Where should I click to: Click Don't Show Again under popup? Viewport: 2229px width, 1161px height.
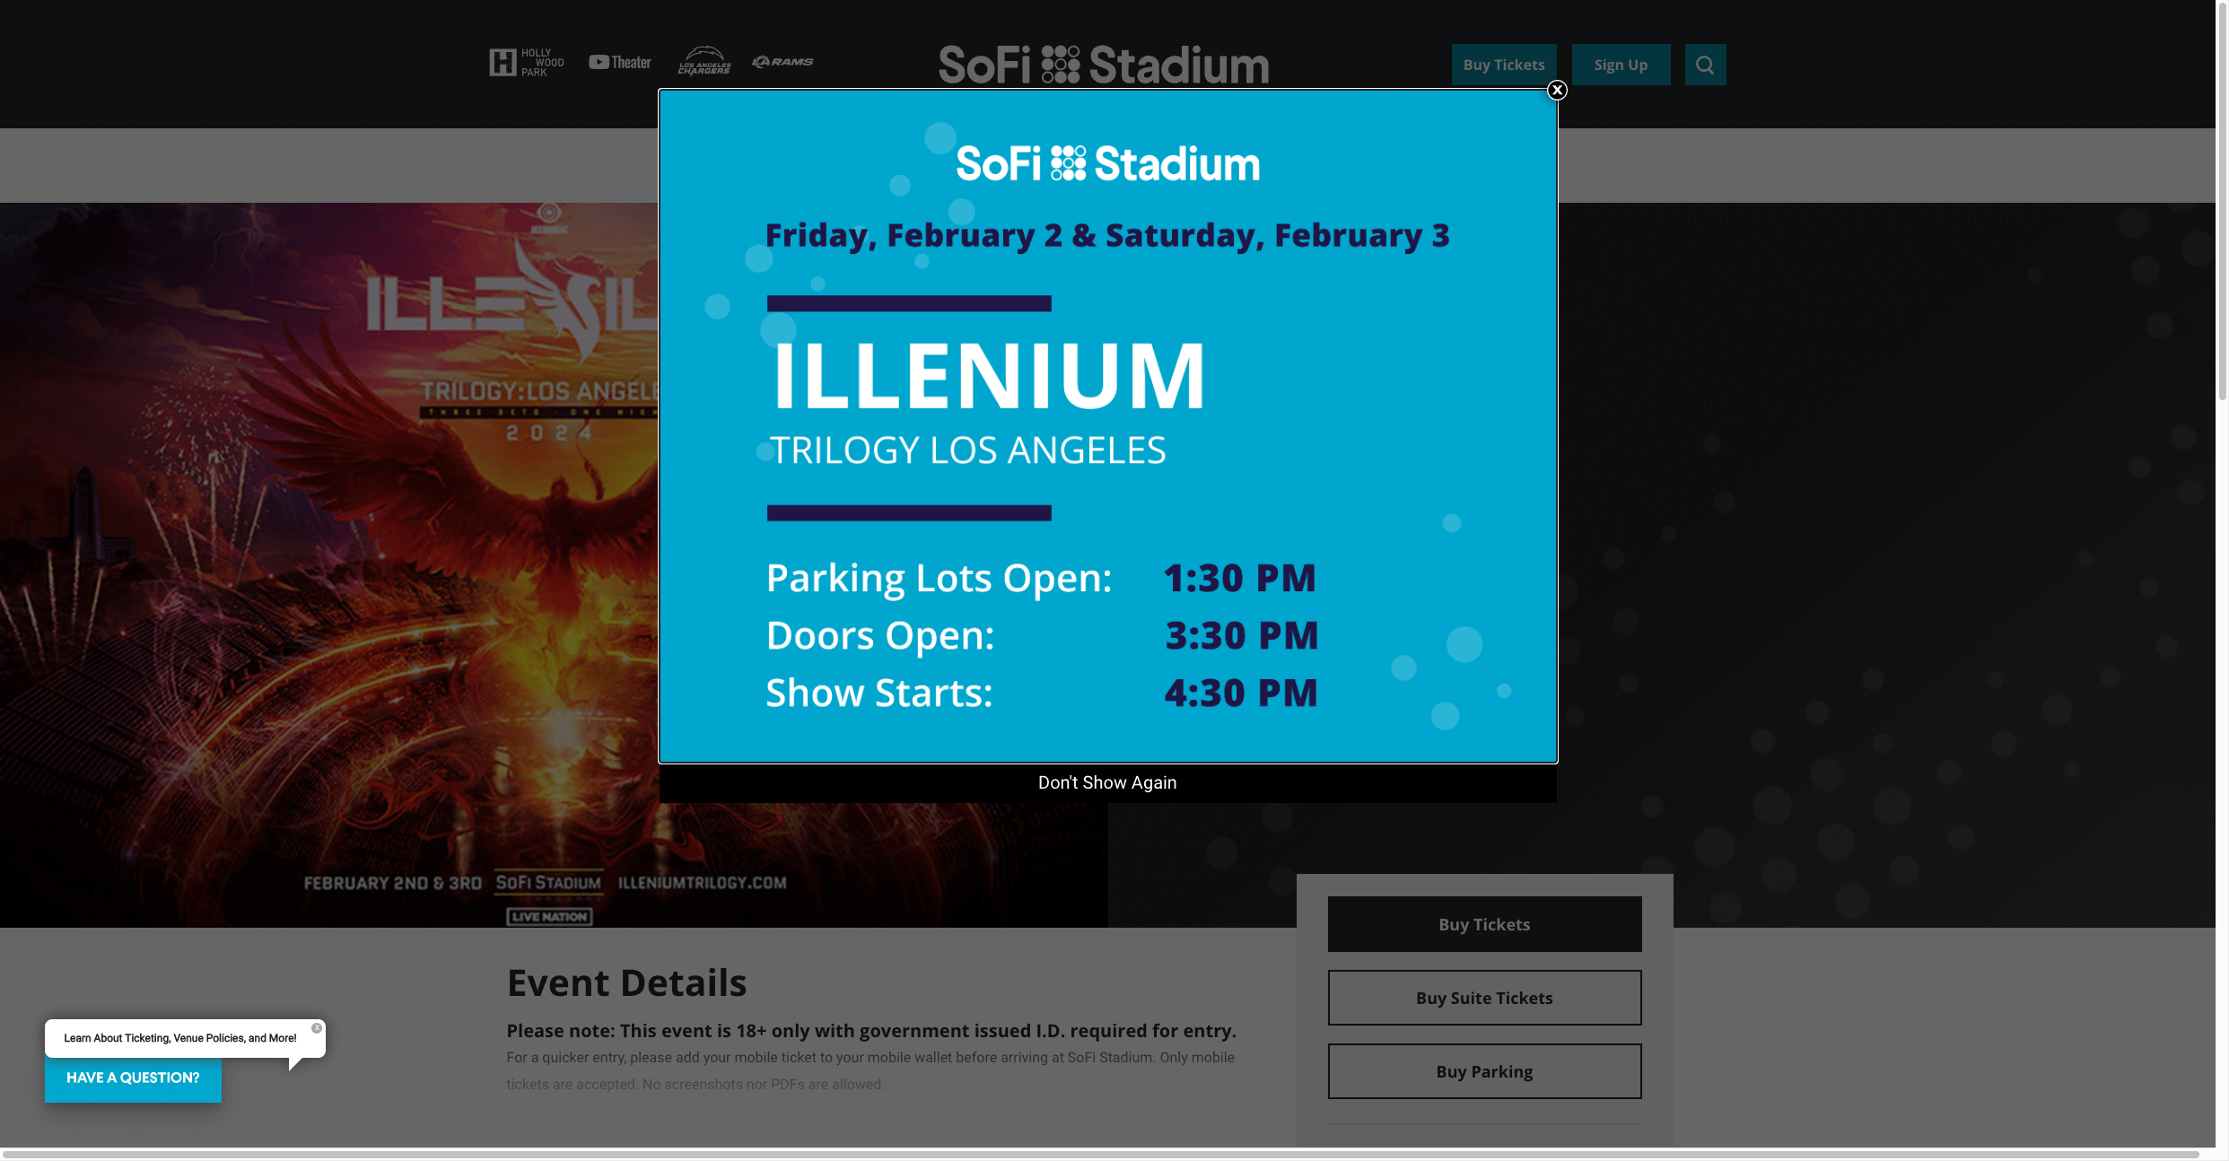tap(1107, 782)
